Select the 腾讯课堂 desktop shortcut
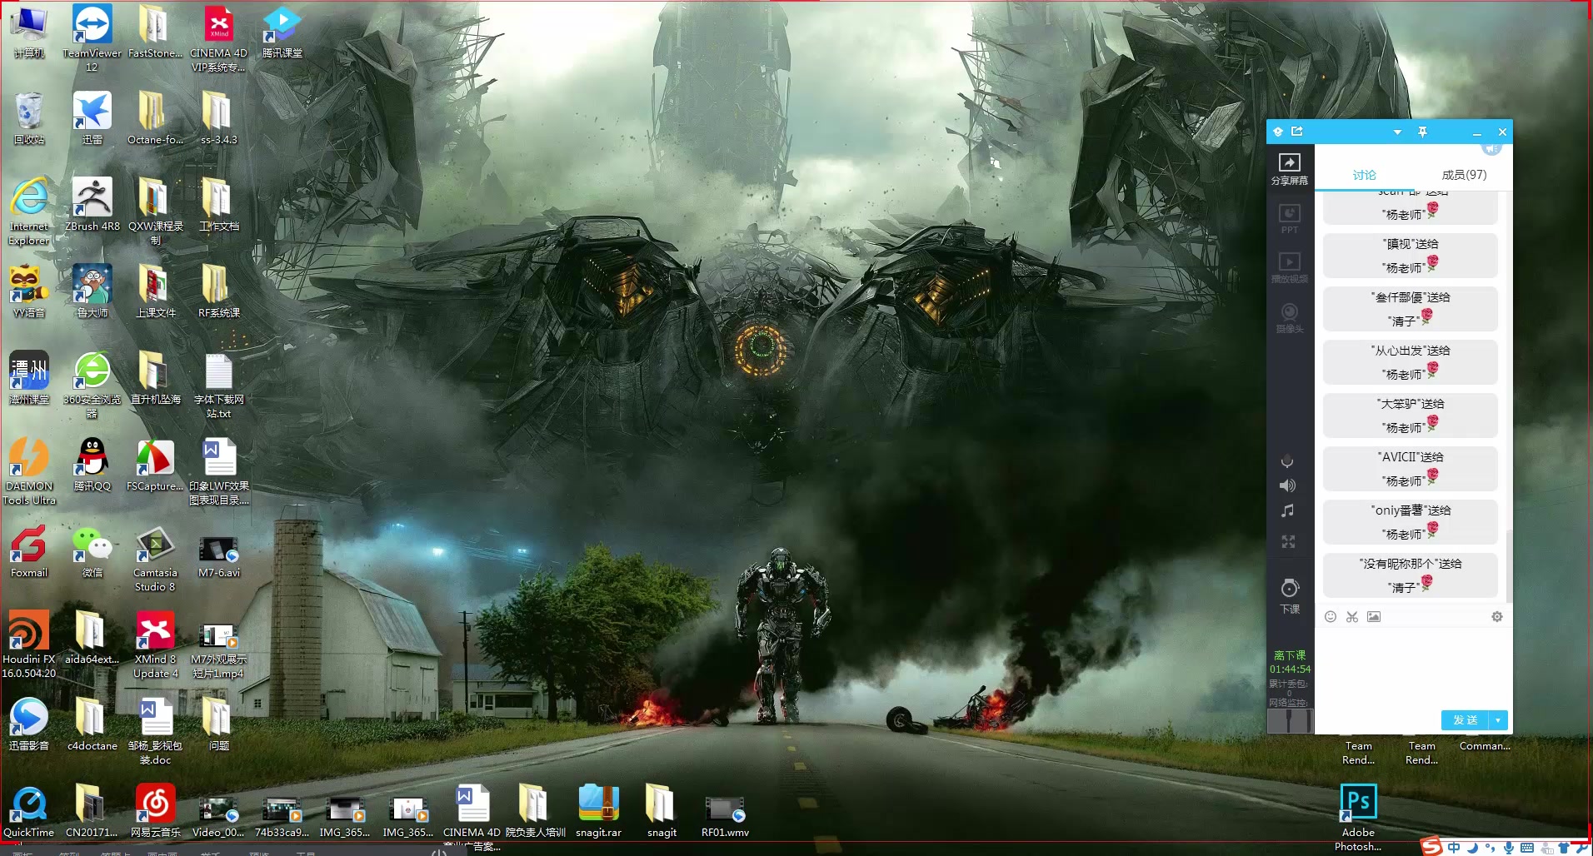 click(282, 32)
